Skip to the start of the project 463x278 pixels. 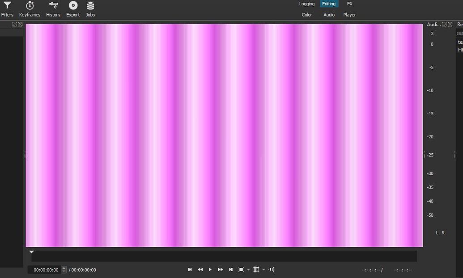click(190, 269)
